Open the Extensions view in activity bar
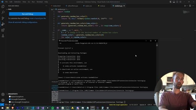196x110 pixels. click(3, 30)
